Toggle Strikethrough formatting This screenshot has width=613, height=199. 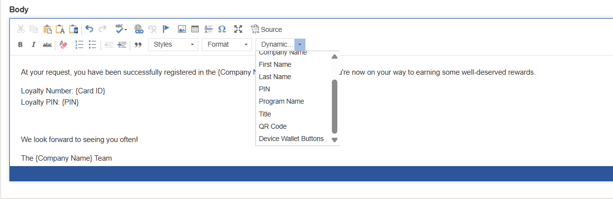point(47,45)
